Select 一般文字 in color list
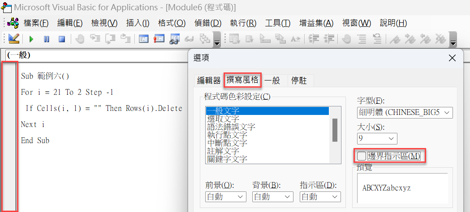The height and width of the screenshot is (212, 470). coord(267,111)
